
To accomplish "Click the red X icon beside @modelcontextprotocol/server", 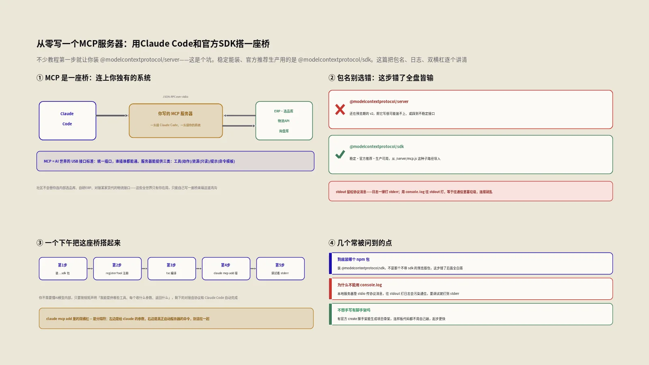I will (x=340, y=109).
